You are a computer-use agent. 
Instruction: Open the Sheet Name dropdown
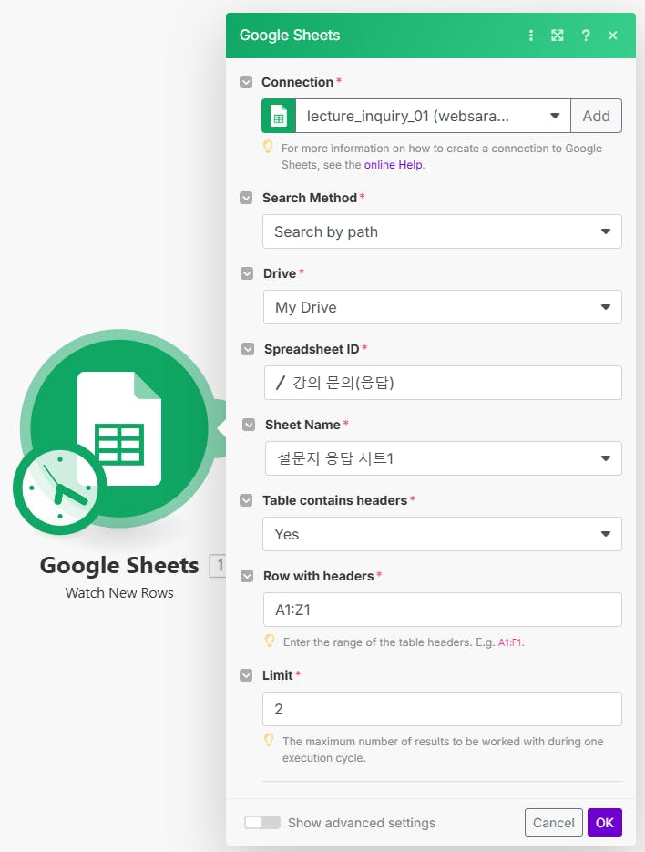coord(444,458)
